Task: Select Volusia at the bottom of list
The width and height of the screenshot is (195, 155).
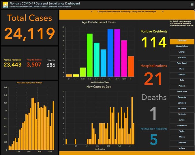Action: (182, 148)
